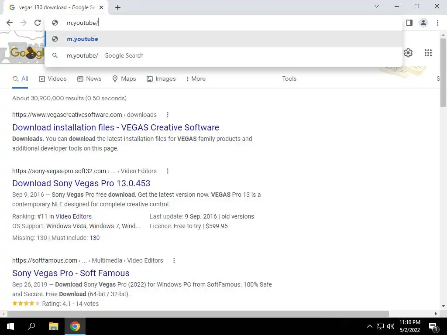Click the vertical scrollbar down arrow
The image size is (447, 335).
[443, 306]
